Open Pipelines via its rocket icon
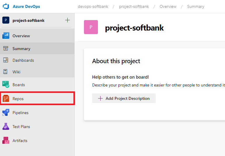 point(6,113)
